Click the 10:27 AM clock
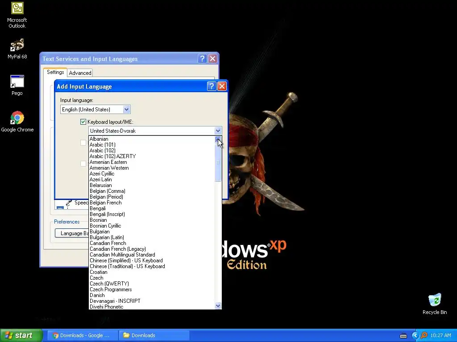 (440, 336)
